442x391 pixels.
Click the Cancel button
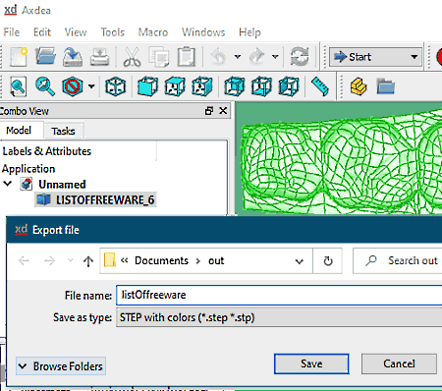399,363
